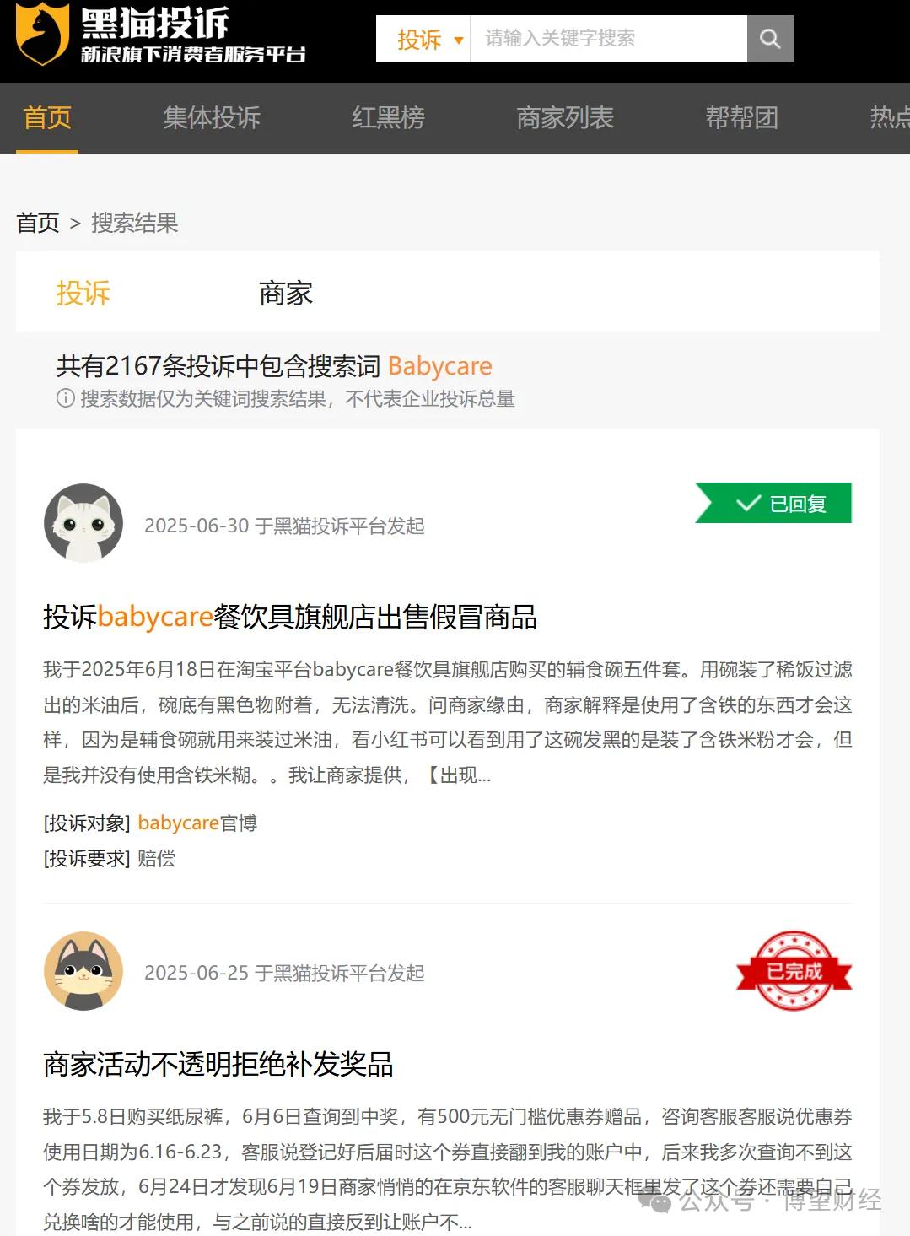Viewport: 910px width, 1236px height.
Task: Open the 集体投诉 navigation tab
Action: pos(212,118)
